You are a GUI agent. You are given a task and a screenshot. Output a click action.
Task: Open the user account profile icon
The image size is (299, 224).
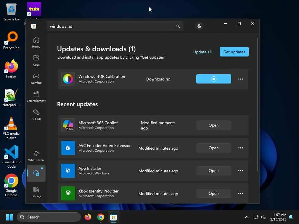[x=199, y=26]
